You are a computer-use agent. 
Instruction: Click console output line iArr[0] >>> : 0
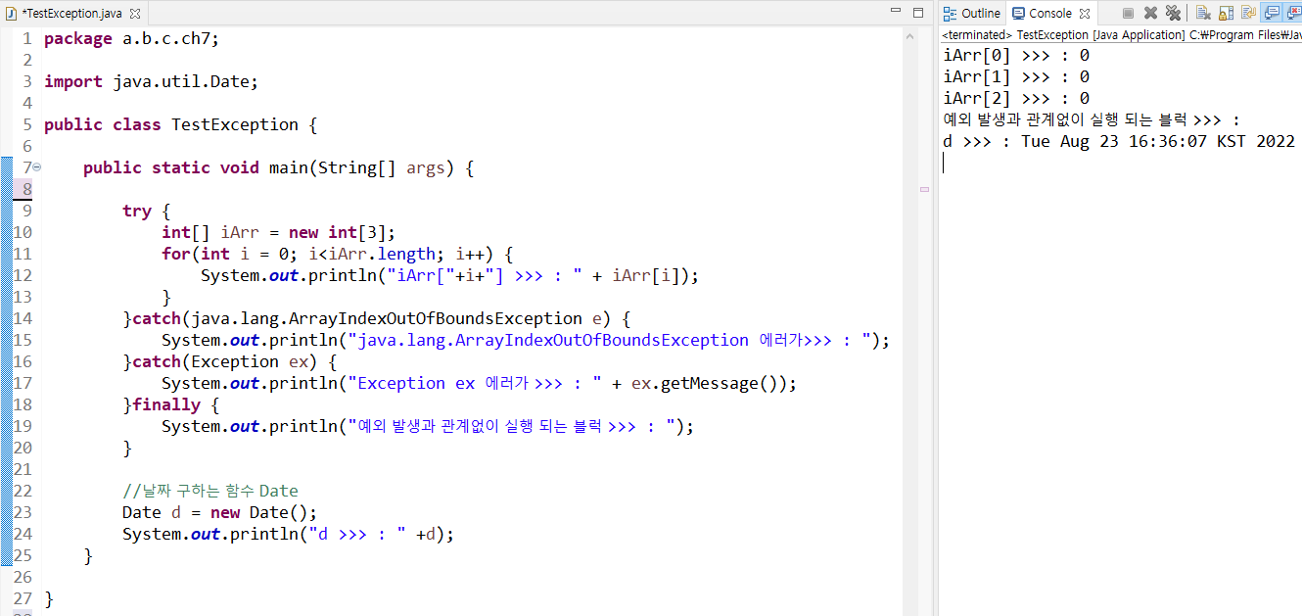1016,56
